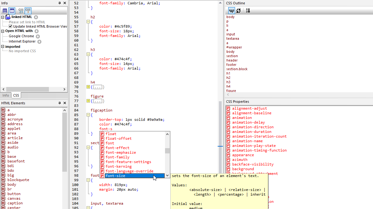Collapse the h2 rule block fold marker

pyautogui.click(x=88, y=22)
